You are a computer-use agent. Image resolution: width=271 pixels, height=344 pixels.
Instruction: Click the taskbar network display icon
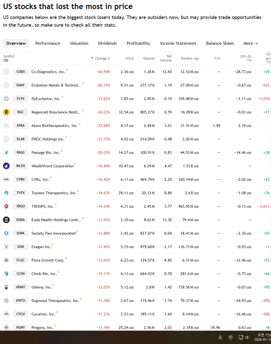click(x=241, y=337)
